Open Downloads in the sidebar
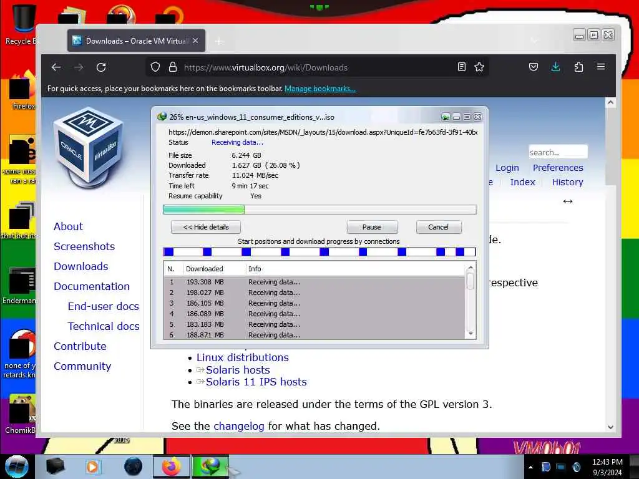The image size is (639, 479). pos(80,266)
